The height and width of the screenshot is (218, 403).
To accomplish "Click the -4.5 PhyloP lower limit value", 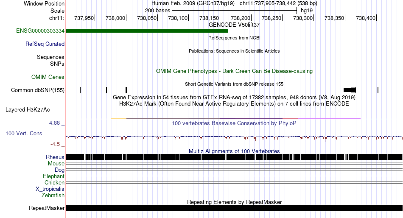I will (55, 144).
